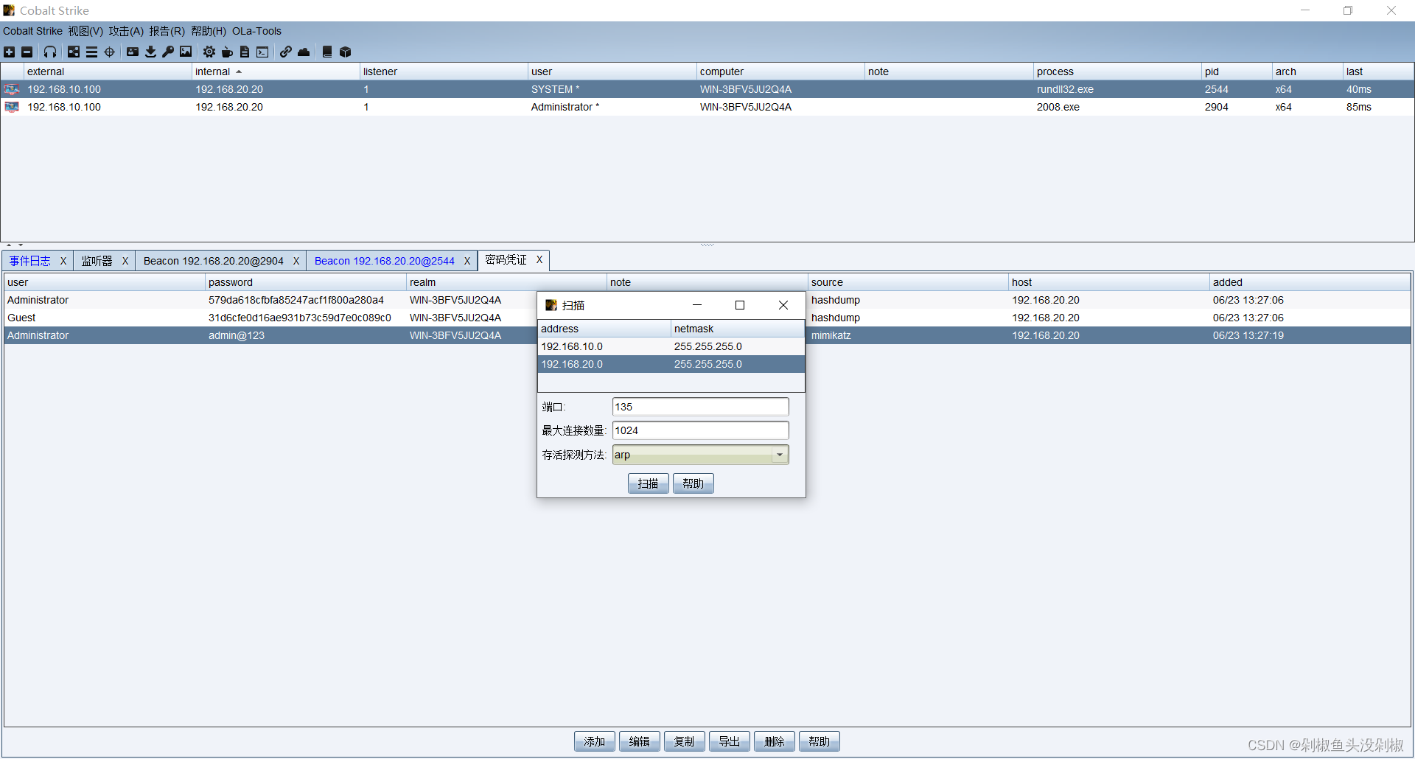Sort credentials by source column header
1415x759 pixels.
coord(908,282)
